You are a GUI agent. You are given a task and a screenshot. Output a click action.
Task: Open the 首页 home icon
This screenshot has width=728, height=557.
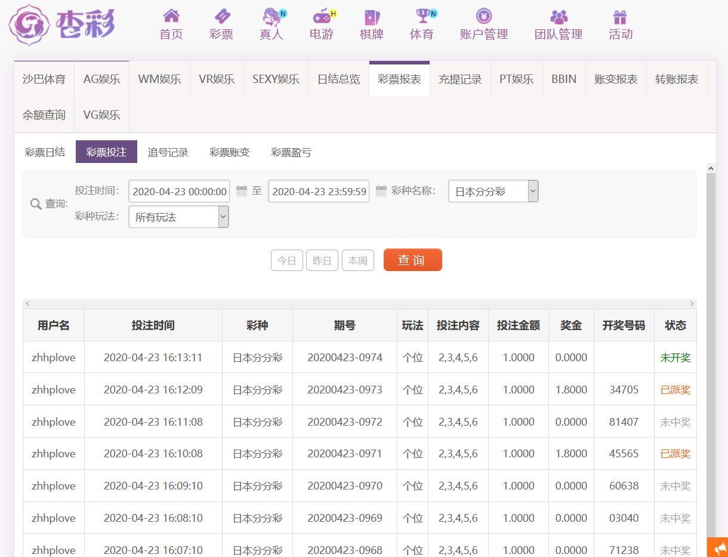click(x=171, y=16)
